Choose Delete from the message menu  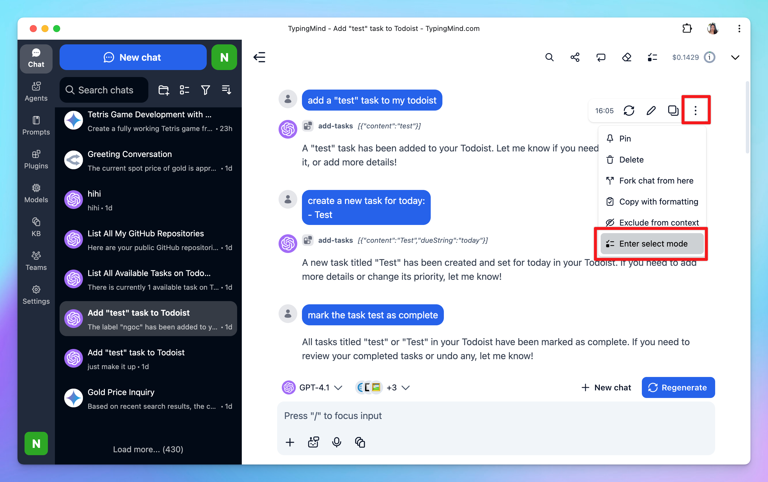(x=652, y=160)
